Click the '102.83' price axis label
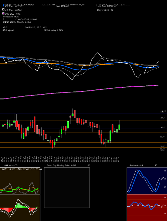 click(x=163, y=127)
